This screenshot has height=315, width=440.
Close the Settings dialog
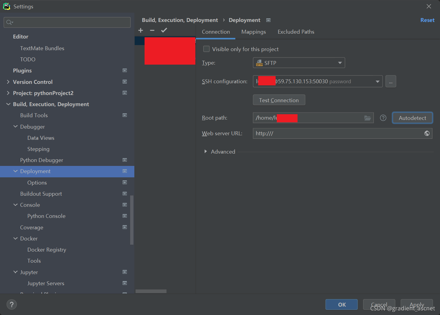(x=429, y=6)
